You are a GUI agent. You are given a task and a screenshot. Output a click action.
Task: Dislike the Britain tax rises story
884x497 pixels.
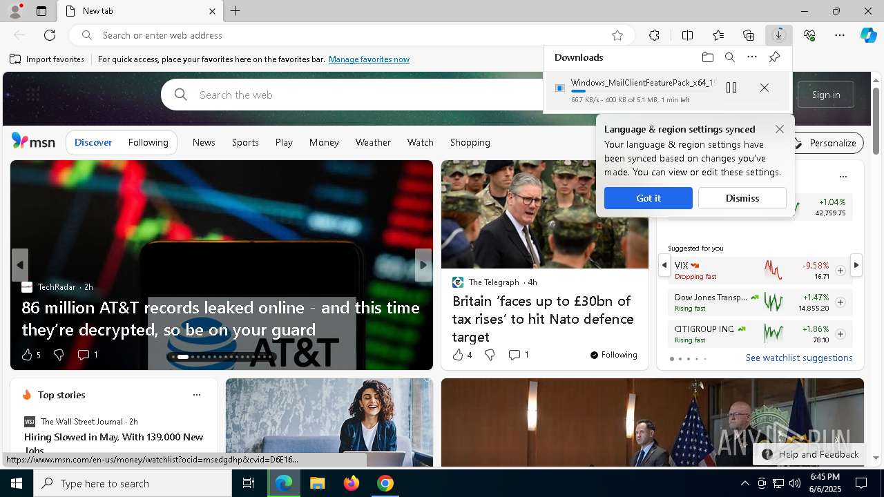click(x=490, y=355)
